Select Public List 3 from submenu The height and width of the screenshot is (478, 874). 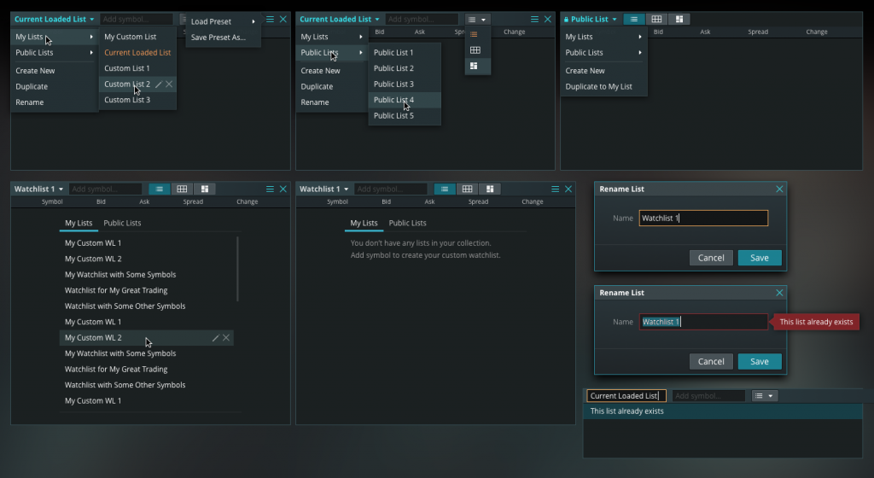coord(405,85)
